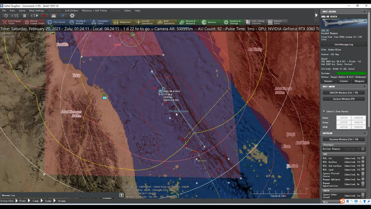Open Aircraft Operations
This screenshot has height=209, width=371.
pyautogui.click(x=144, y=22)
